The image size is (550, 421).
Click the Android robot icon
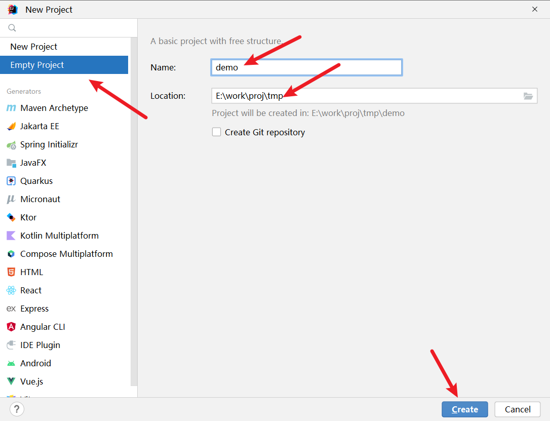tap(11, 363)
